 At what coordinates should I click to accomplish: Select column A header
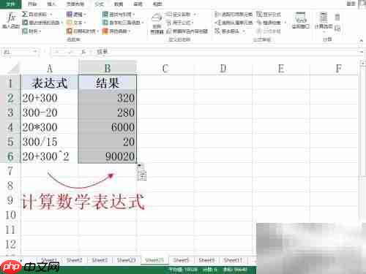pyautogui.click(x=50, y=68)
